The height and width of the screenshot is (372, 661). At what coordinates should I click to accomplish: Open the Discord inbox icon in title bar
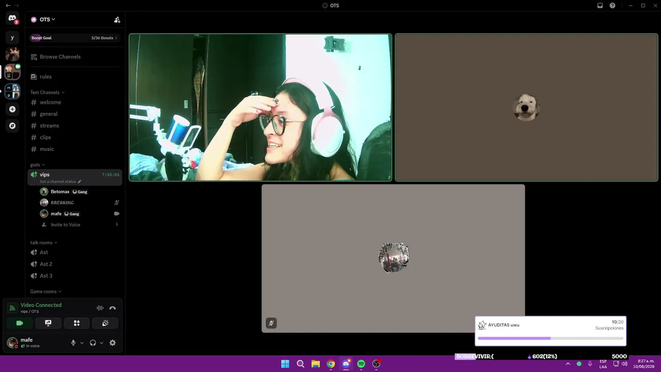(x=600, y=6)
